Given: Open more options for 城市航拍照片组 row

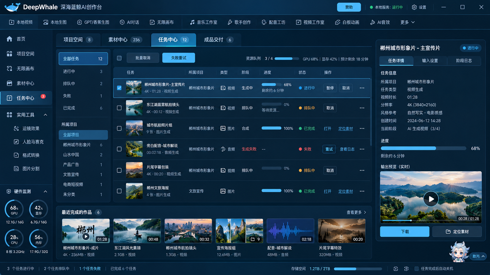Looking at the screenshot, I should pos(362,129).
